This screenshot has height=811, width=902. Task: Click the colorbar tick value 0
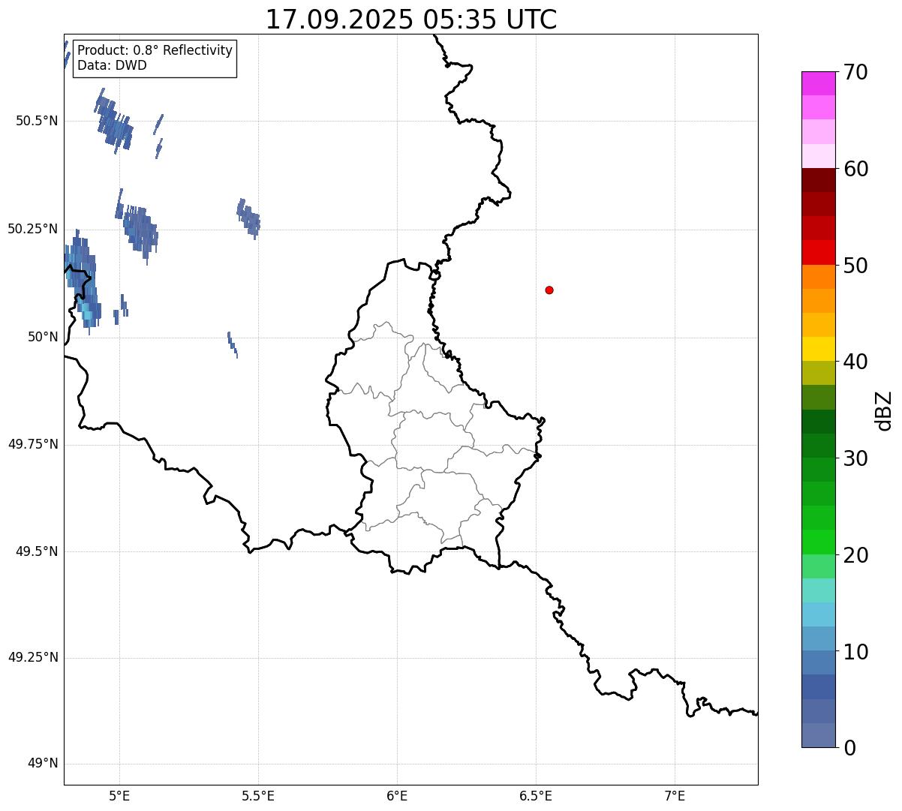click(x=849, y=748)
